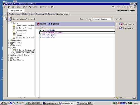Expand the Certification tools section
Image resolution: width=140 pixels, height=105 pixels.
pyautogui.click(x=117, y=24)
